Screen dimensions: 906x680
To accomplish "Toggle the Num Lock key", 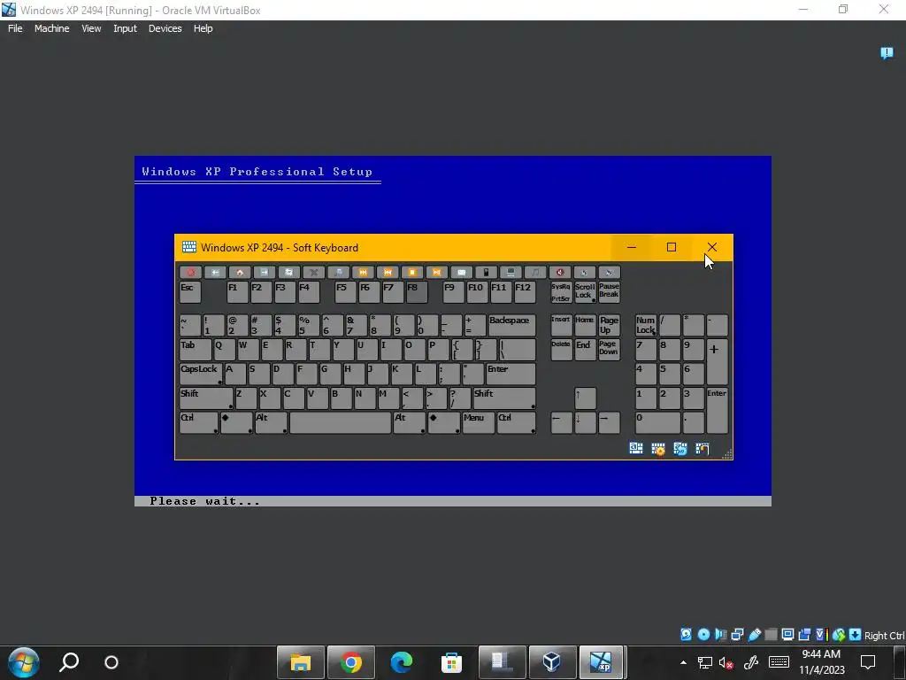I will 645,325.
